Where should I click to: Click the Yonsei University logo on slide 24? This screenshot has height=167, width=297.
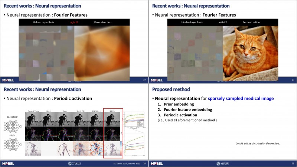click(x=74, y=164)
